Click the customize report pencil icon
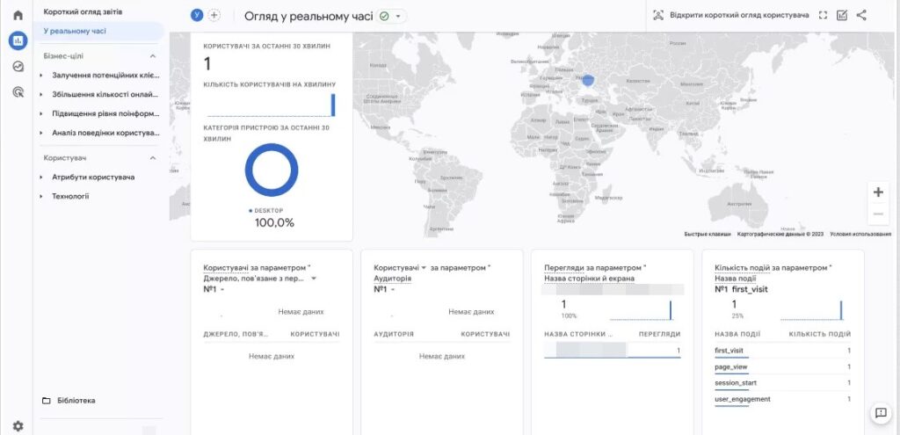The width and height of the screenshot is (900, 435). coord(842,15)
